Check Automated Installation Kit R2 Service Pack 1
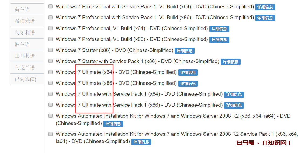Screen dimensions: 298x153 [50, 134]
